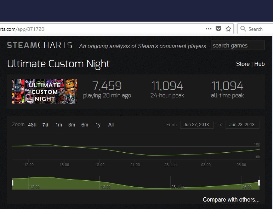Viewport: 273px width, 209px height.
Task: Save page to Pocket icon
Action: pos(218,29)
